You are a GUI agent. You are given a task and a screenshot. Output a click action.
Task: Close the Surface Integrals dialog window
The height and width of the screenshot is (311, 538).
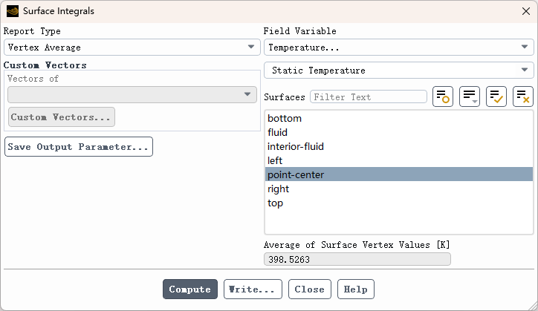click(525, 11)
